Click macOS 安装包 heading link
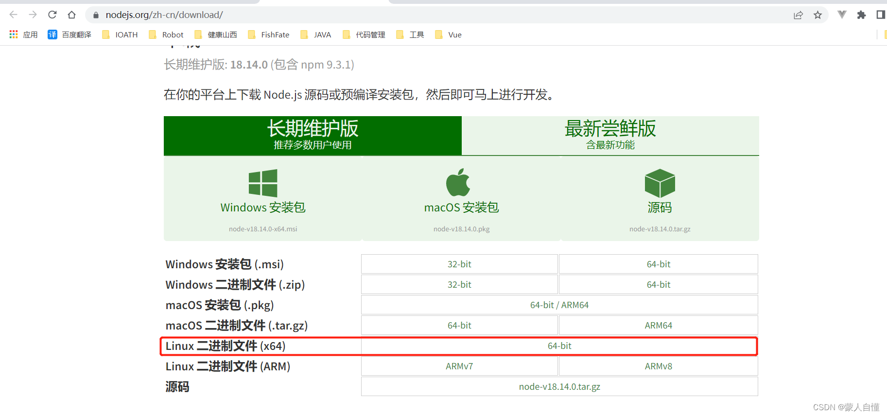 461,208
